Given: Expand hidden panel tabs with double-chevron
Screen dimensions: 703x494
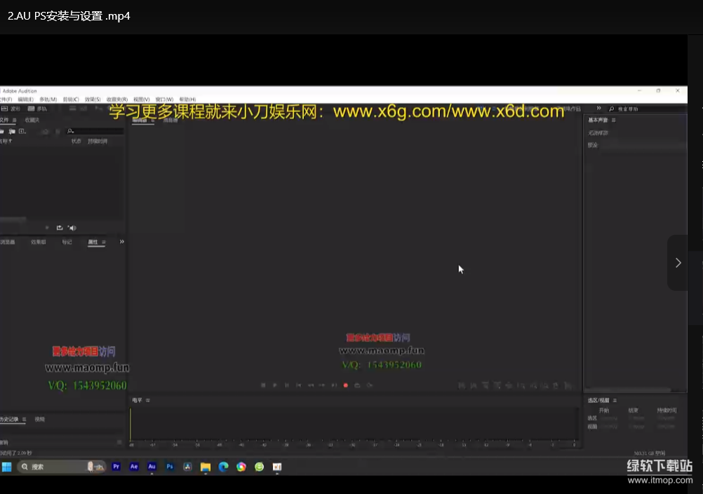Looking at the screenshot, I should [122, 242].
